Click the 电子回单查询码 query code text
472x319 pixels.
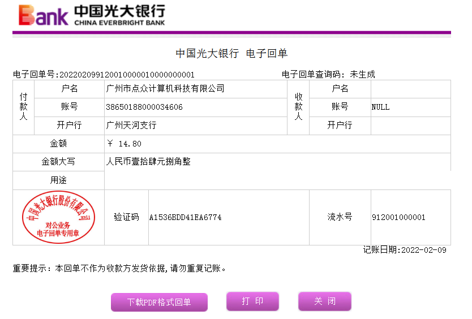[328, 75]
